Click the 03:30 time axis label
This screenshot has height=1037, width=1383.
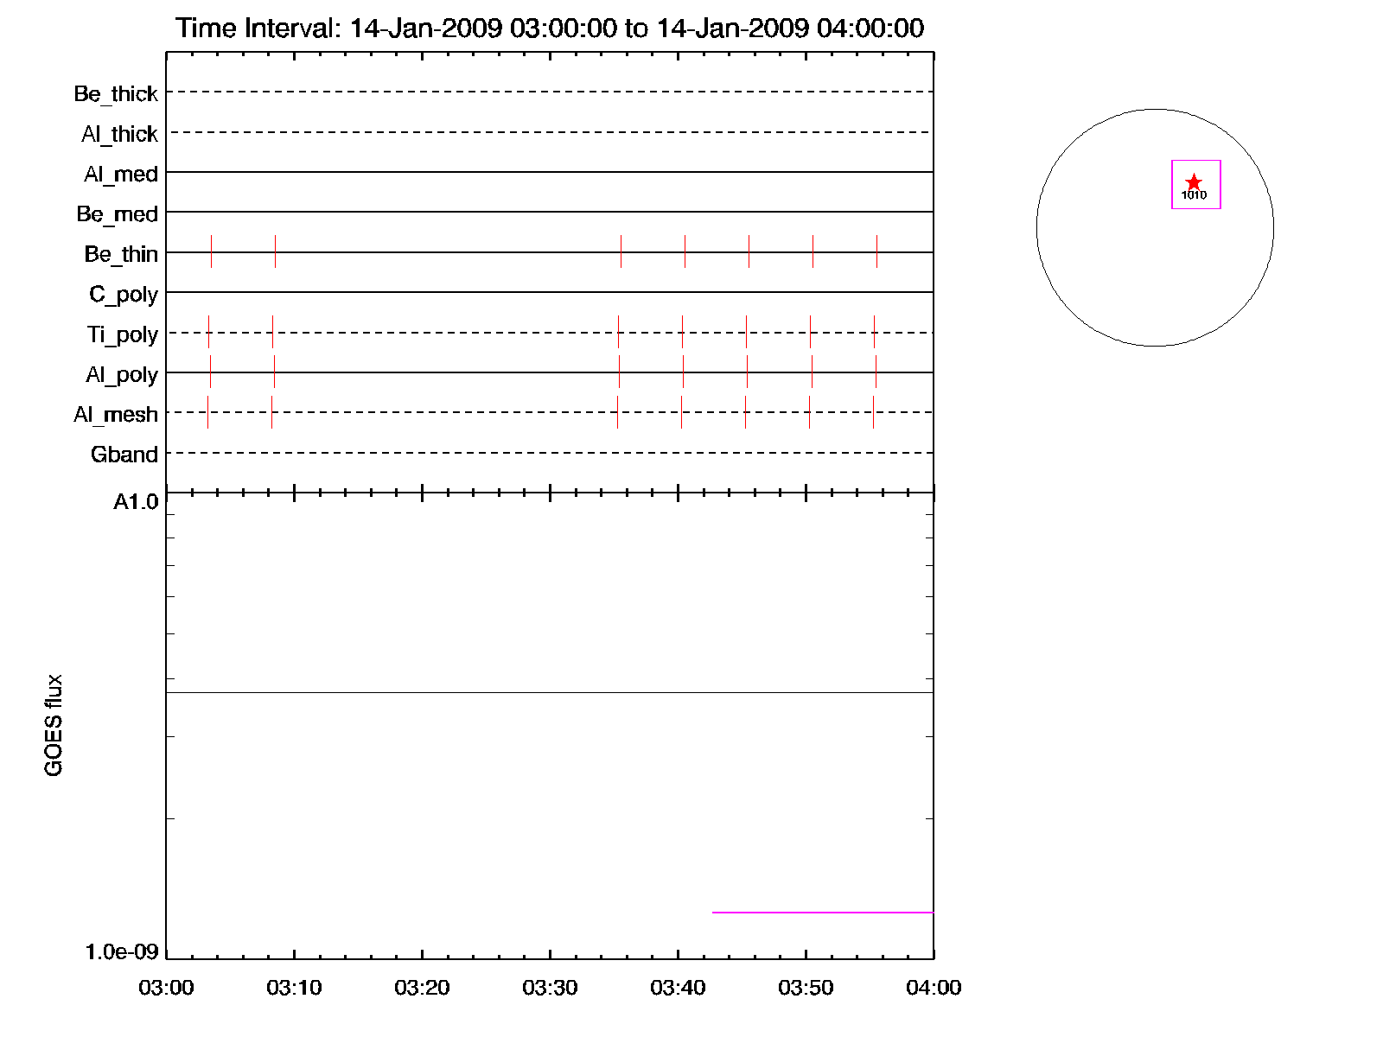click(550, 988)
